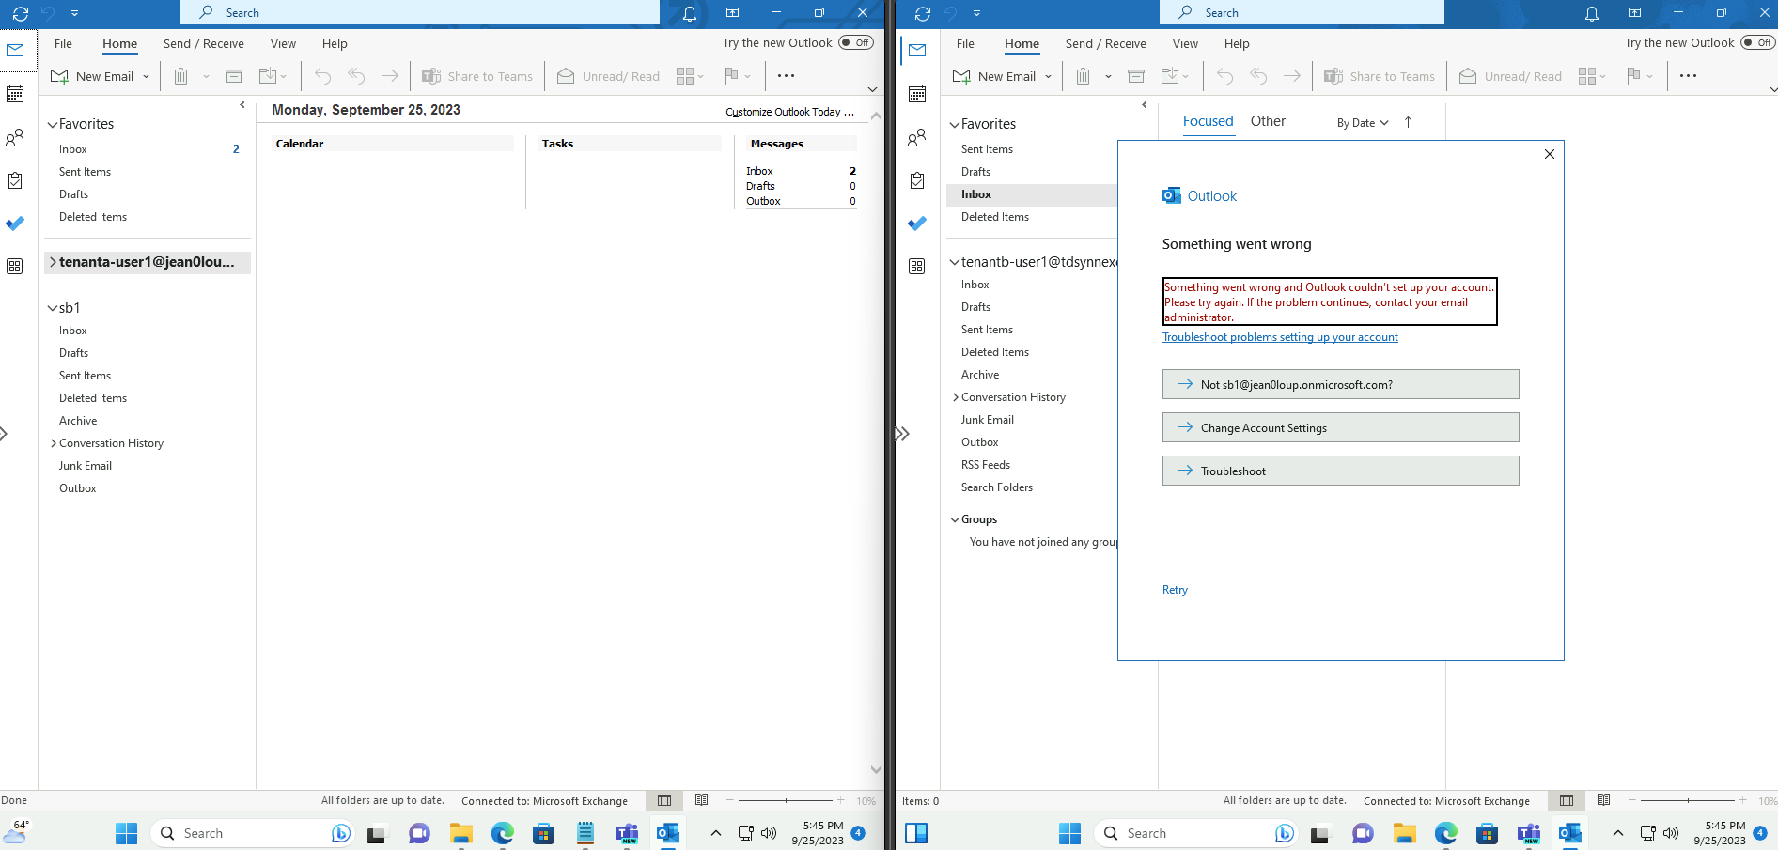Click Forward arrow in left Outlook toolbar

point(390,76)
